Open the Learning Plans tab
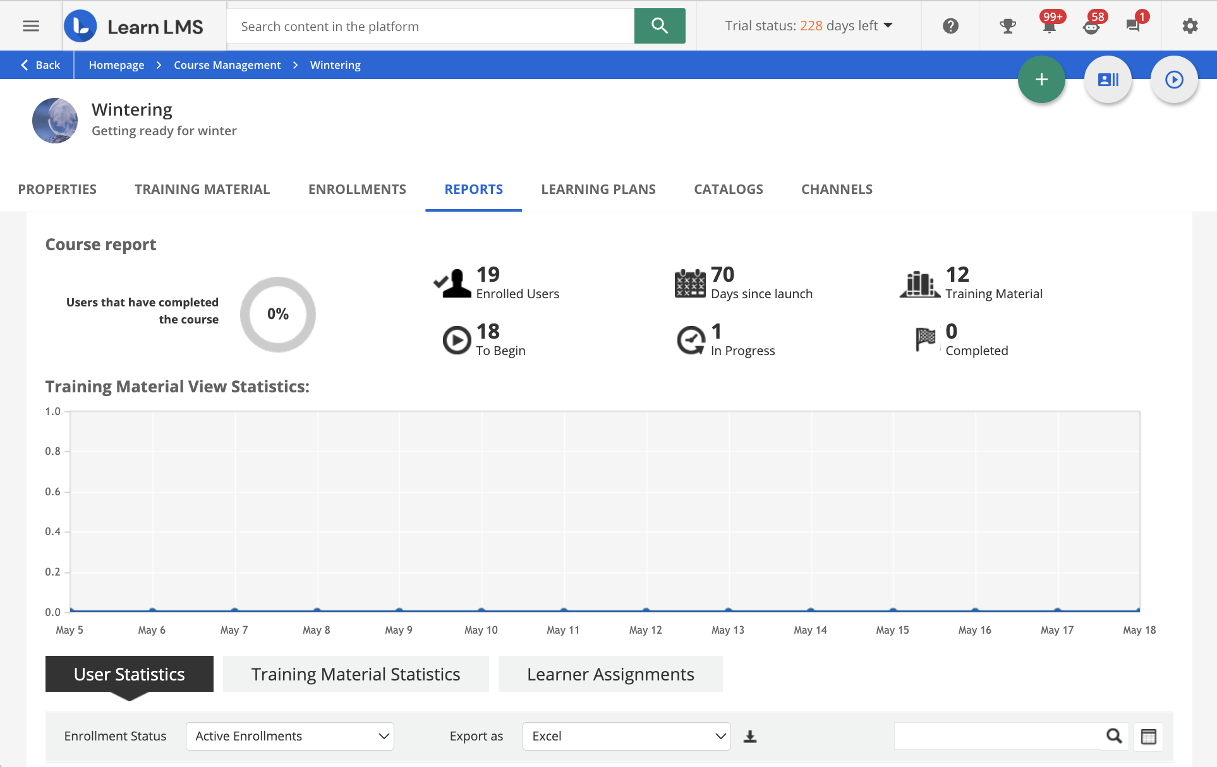1217x767 pixels. 598,189
